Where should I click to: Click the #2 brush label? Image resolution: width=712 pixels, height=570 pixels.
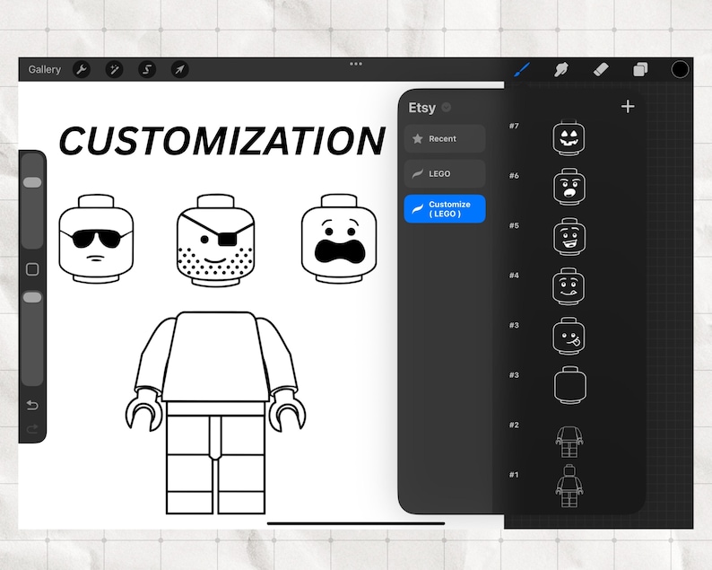coord(514,425)
